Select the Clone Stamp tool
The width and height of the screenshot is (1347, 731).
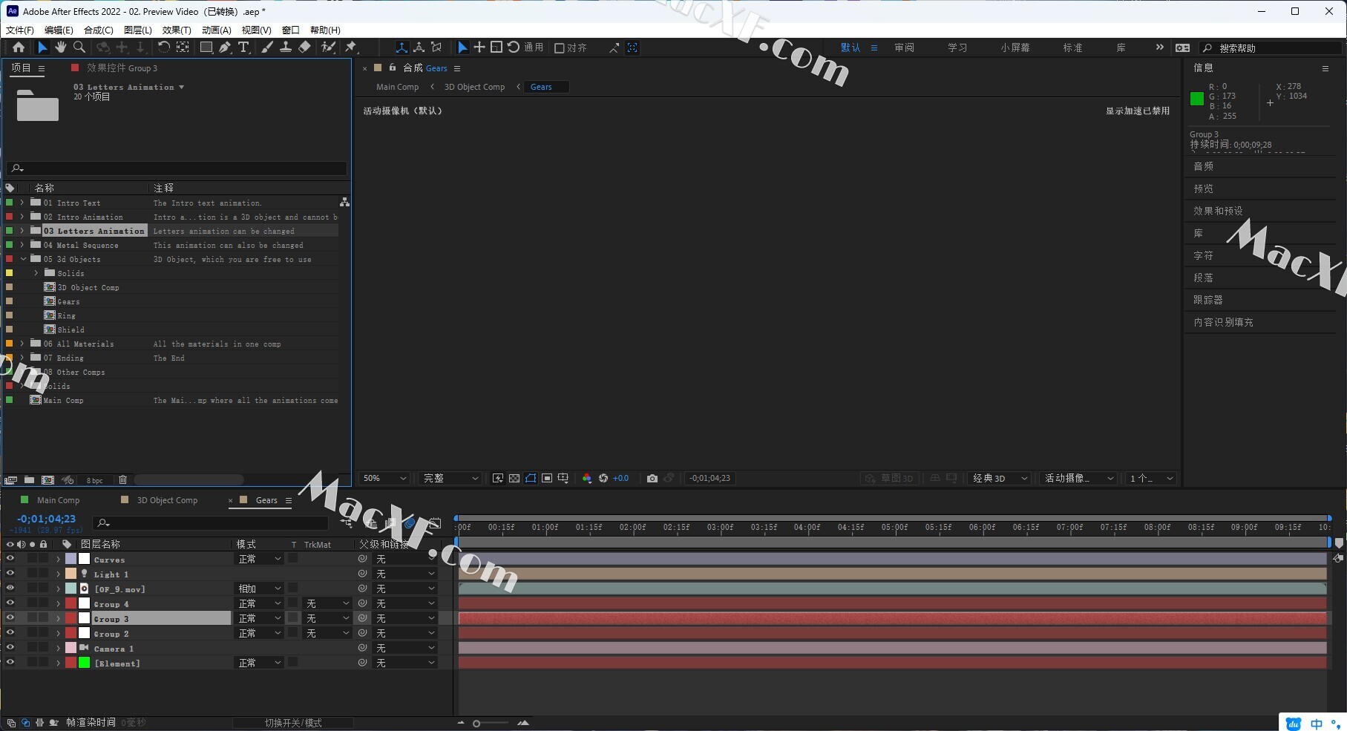(x=285, y=47)
